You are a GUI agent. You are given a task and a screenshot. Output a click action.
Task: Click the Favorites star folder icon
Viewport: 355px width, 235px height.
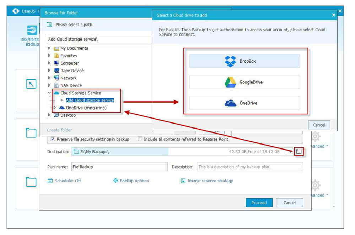(x=57, y=56)
